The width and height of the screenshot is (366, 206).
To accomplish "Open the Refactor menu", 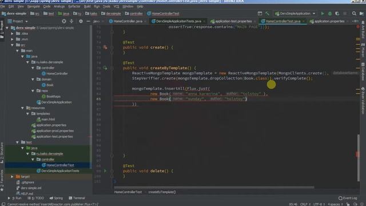I will coord(74,6).
